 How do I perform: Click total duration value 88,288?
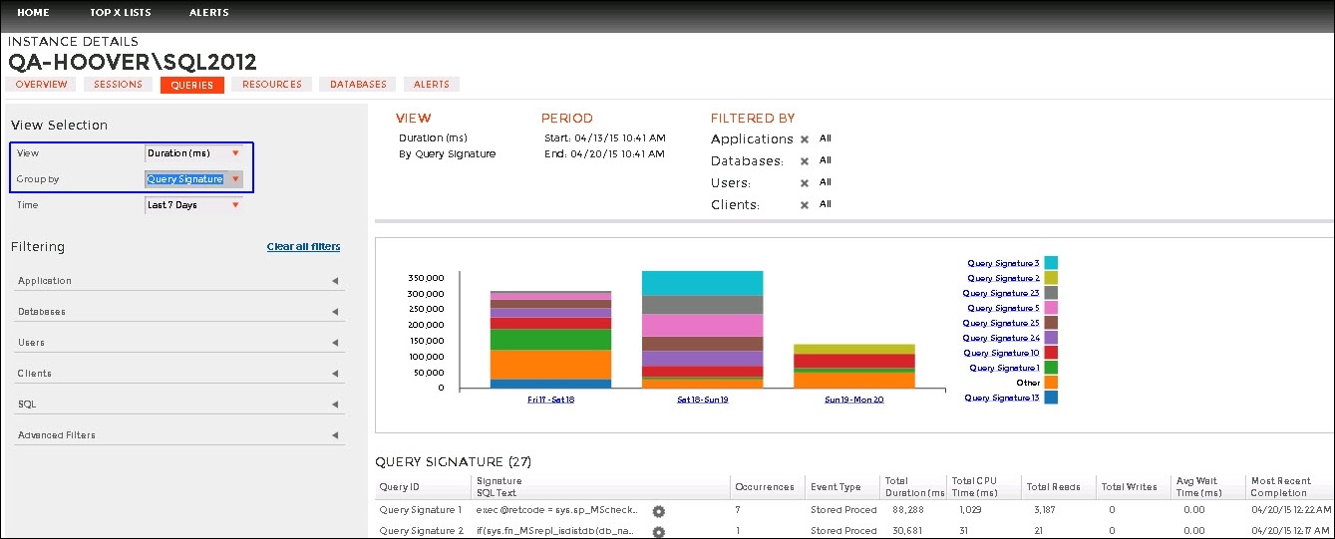point(903,510)
